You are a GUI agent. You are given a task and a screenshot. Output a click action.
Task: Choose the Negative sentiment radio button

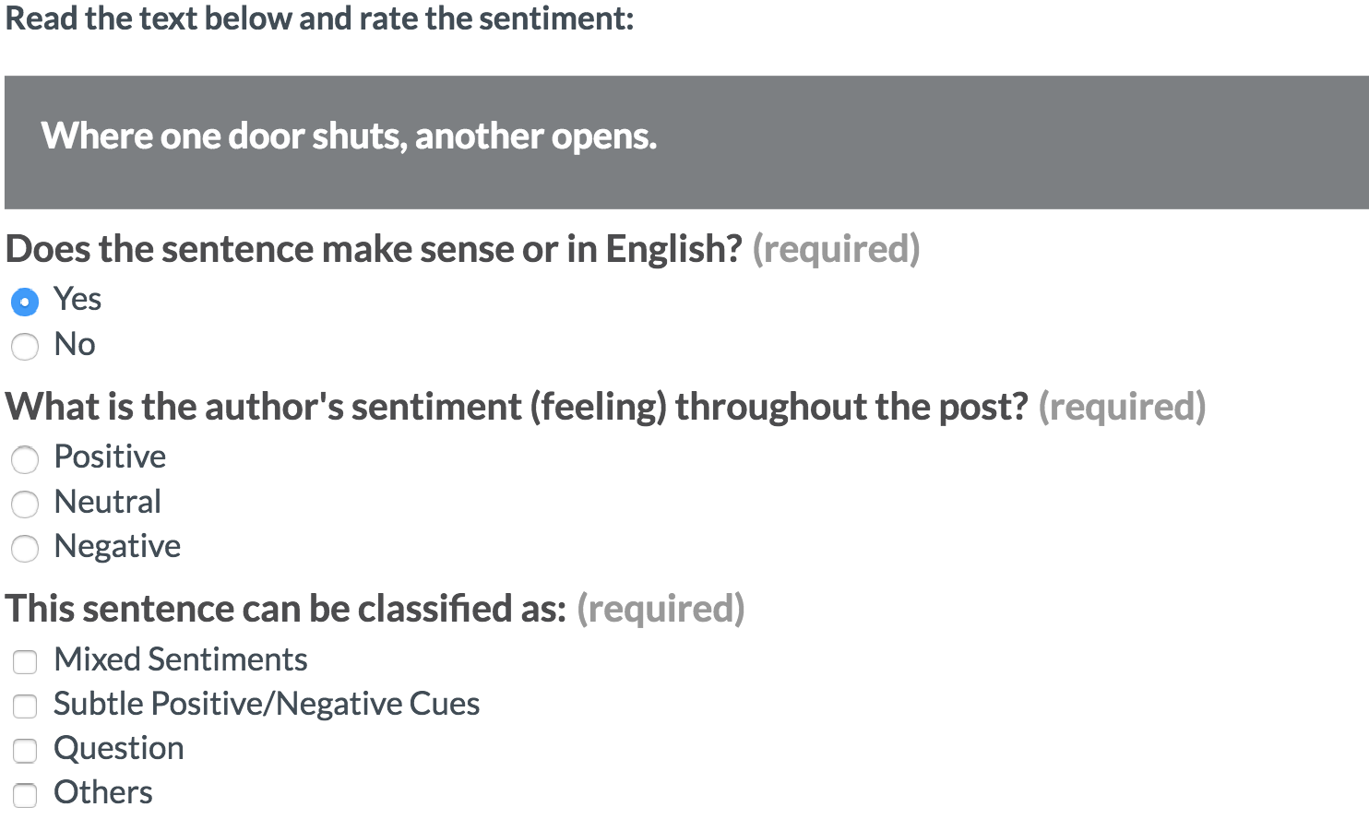[25, 549]
